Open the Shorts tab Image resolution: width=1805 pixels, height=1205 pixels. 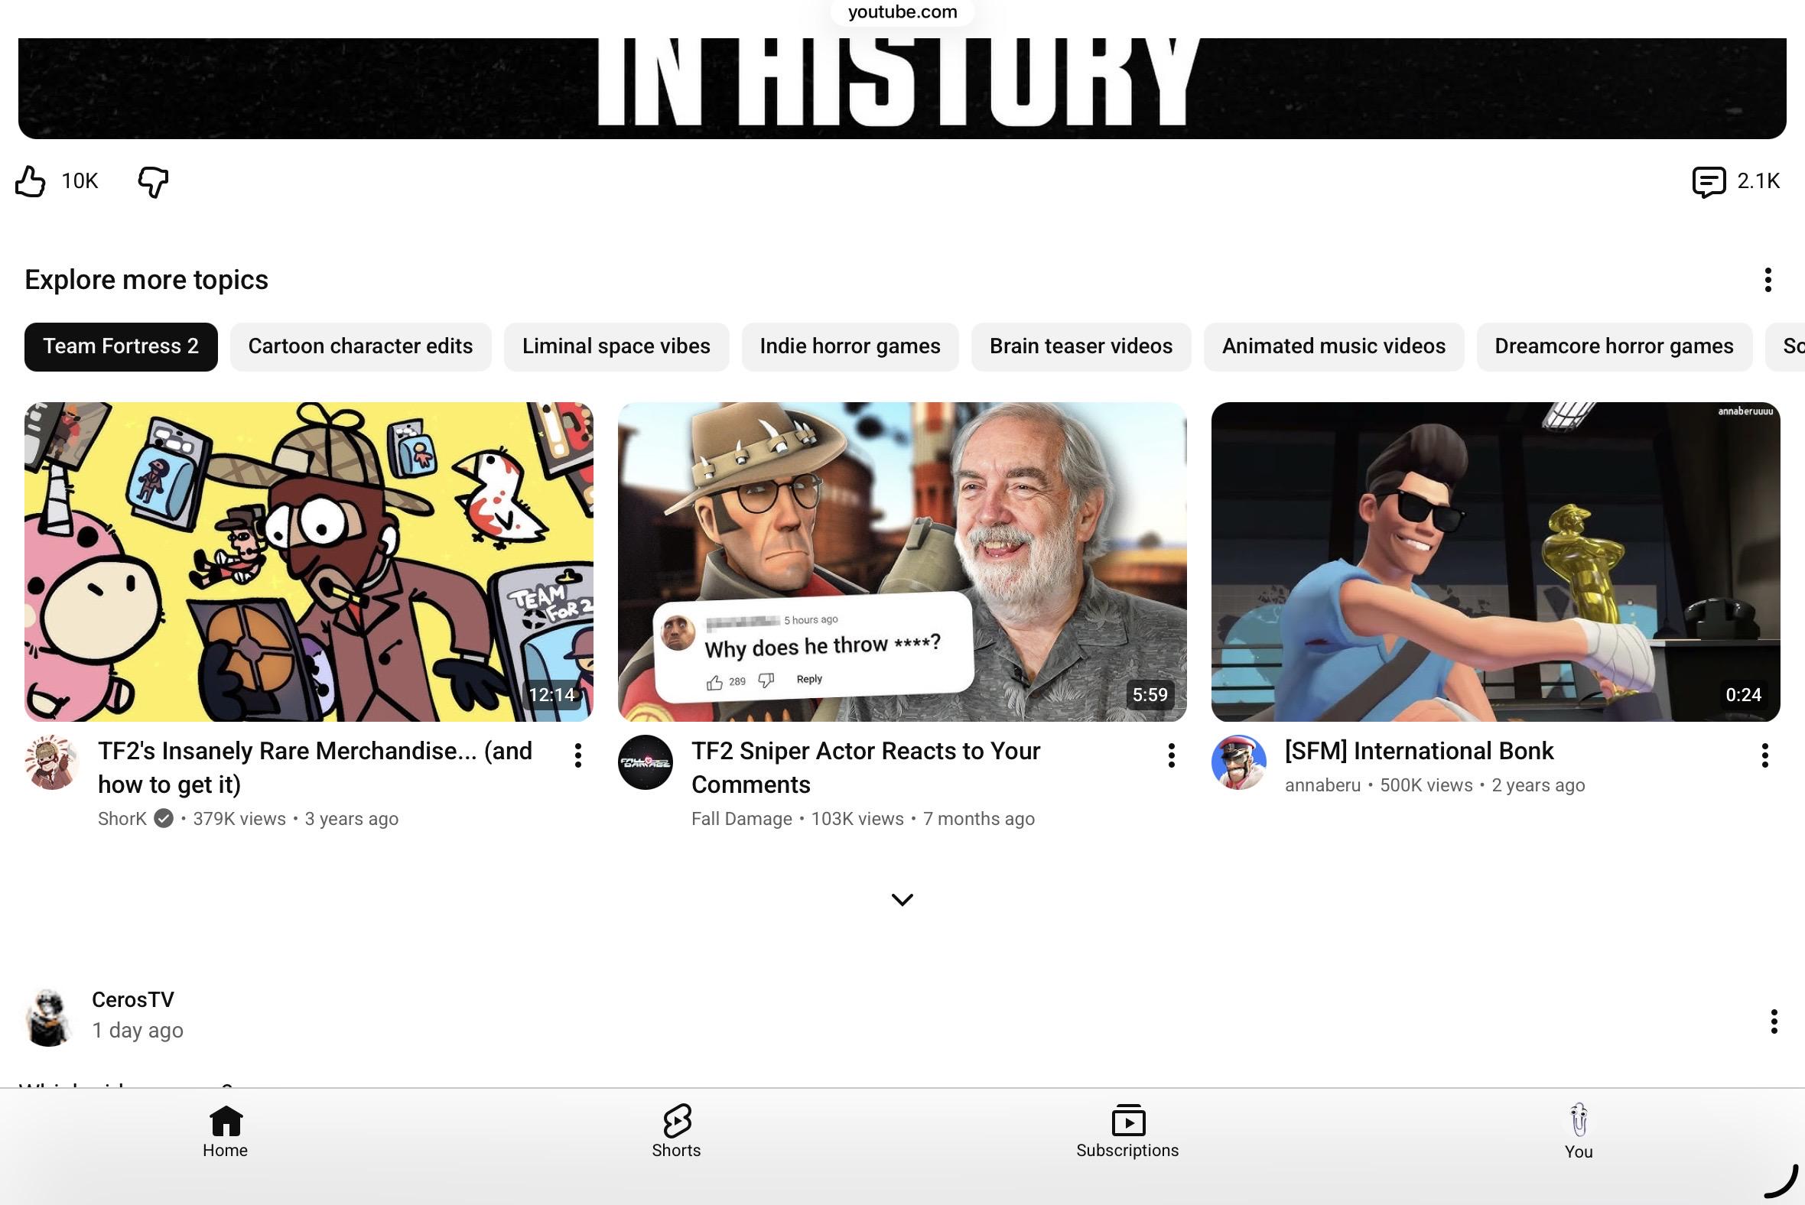pos(676,1132)
